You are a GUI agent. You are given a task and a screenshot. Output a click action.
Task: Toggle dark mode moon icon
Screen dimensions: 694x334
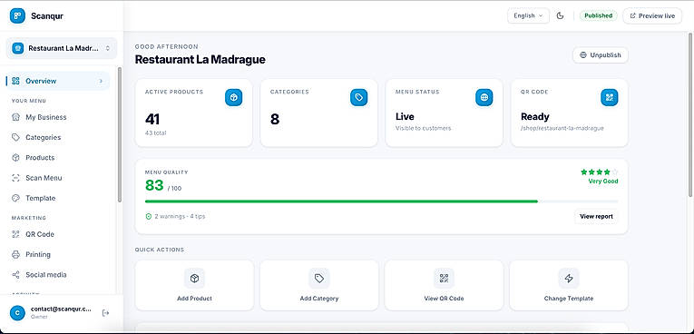point(560,16)
